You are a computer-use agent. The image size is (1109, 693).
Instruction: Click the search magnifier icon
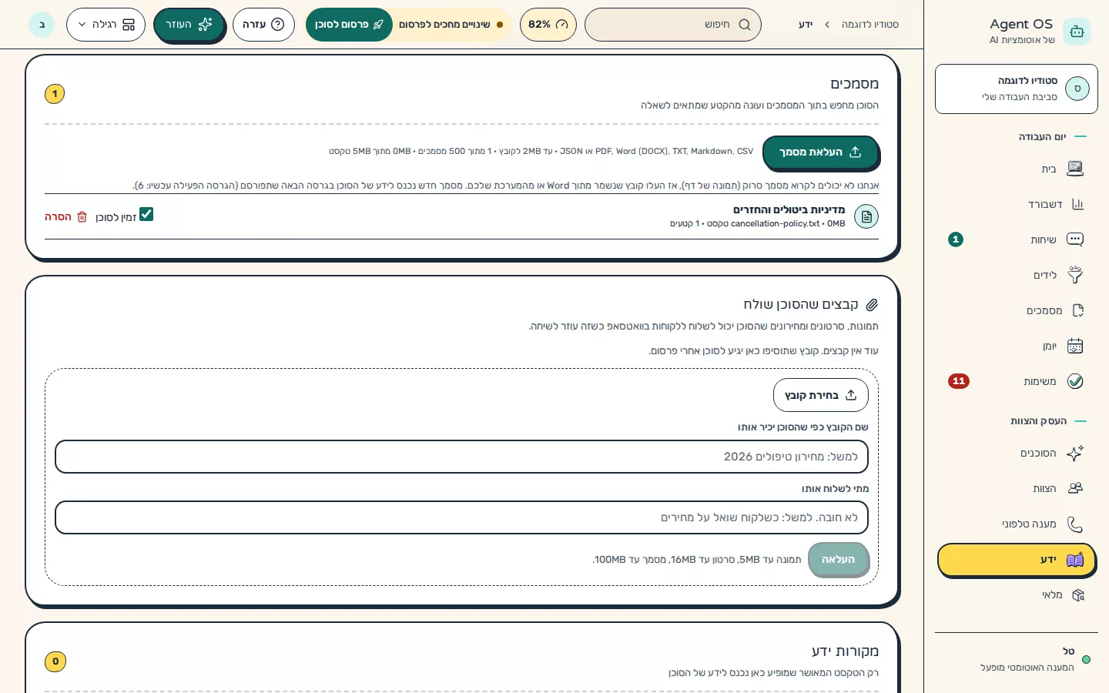744,25
